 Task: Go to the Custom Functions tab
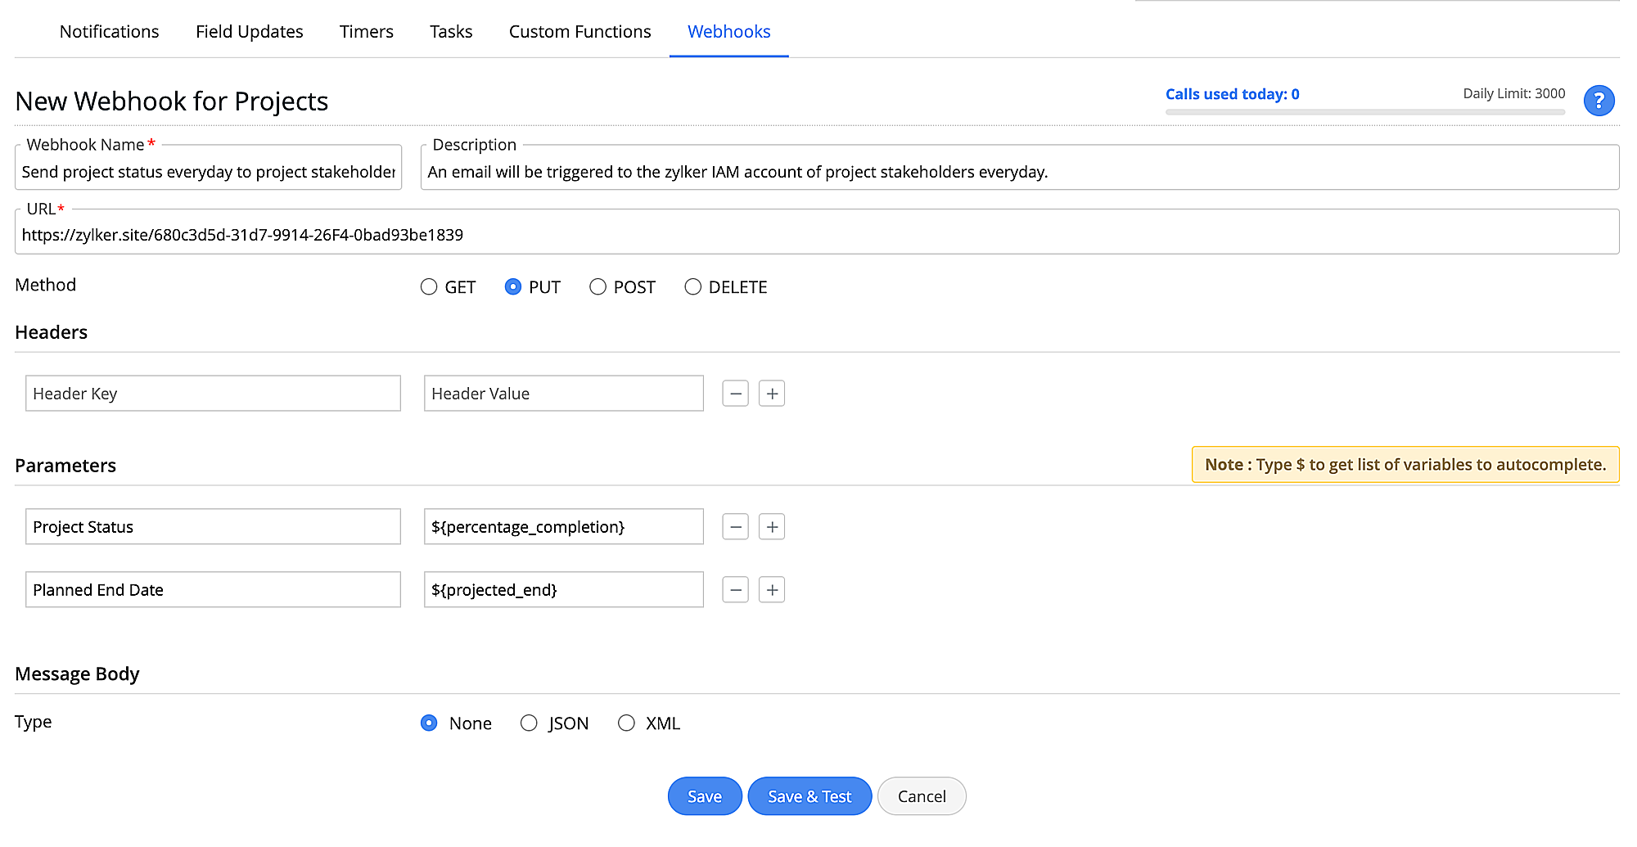579,31
